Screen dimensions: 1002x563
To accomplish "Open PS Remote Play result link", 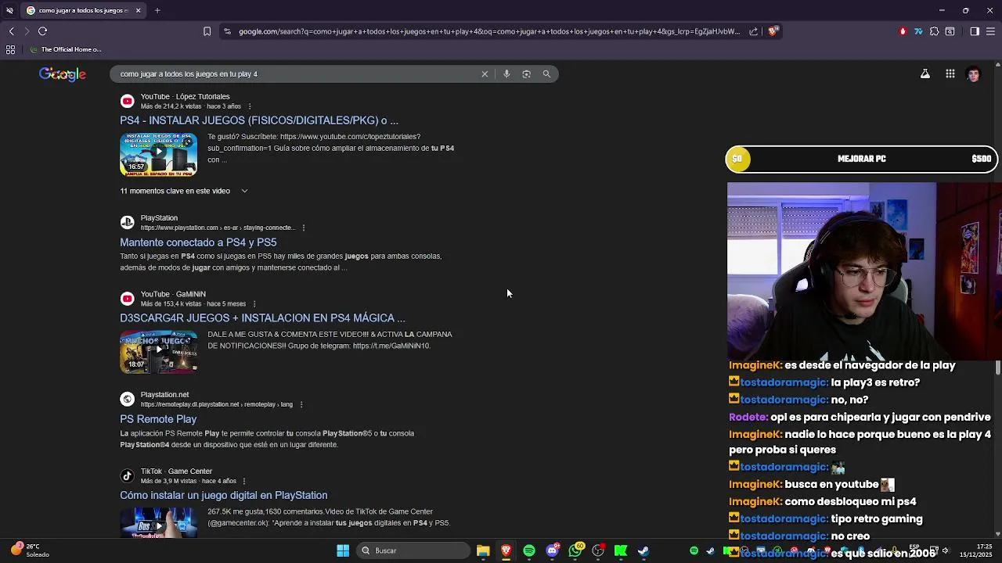I will [x=158, y=419].
